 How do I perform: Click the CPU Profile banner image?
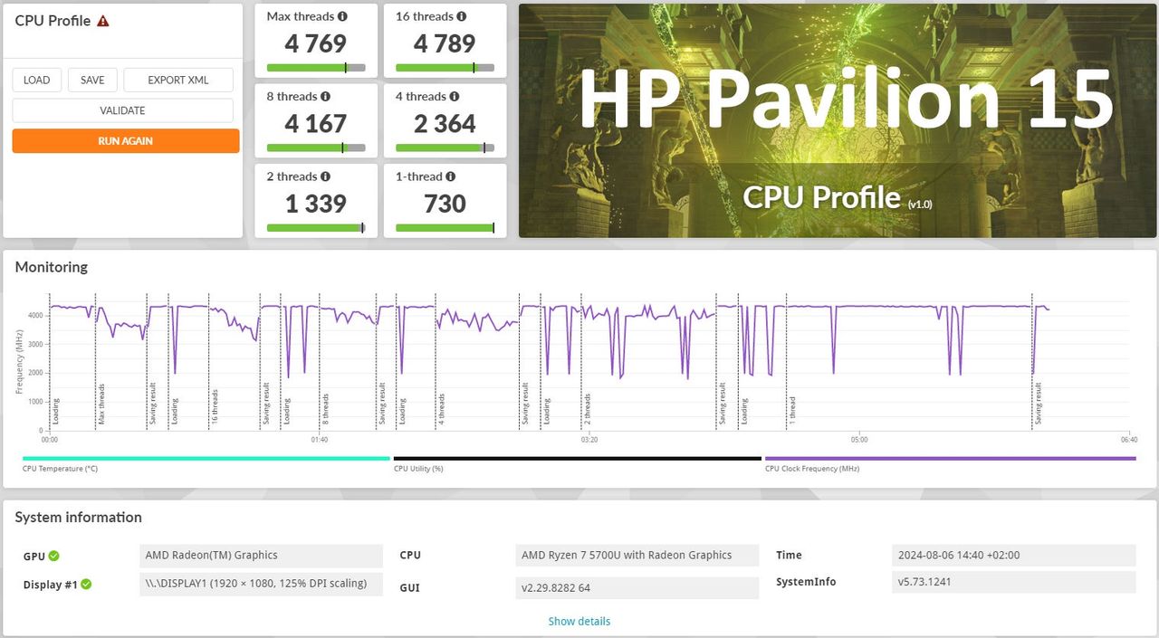coord(838,120)
